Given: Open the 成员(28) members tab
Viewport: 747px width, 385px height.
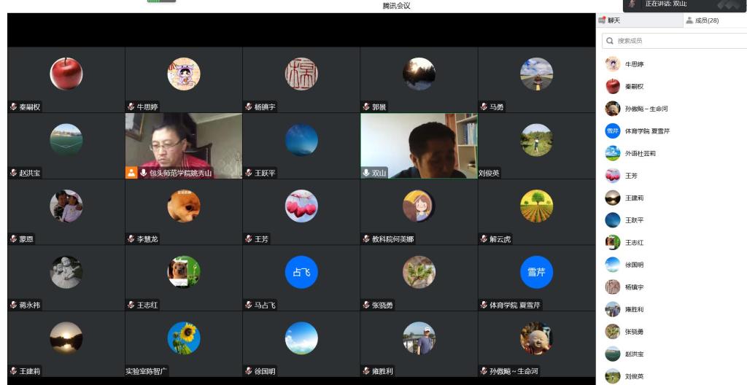Looking at the screenshot, I should tap(702, 20).
